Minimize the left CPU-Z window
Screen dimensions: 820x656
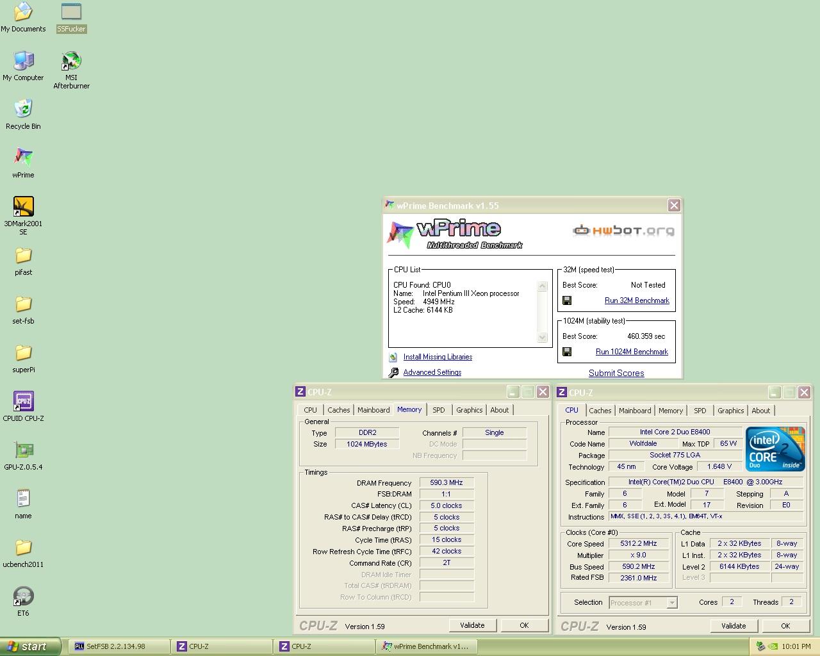(513, 392)
